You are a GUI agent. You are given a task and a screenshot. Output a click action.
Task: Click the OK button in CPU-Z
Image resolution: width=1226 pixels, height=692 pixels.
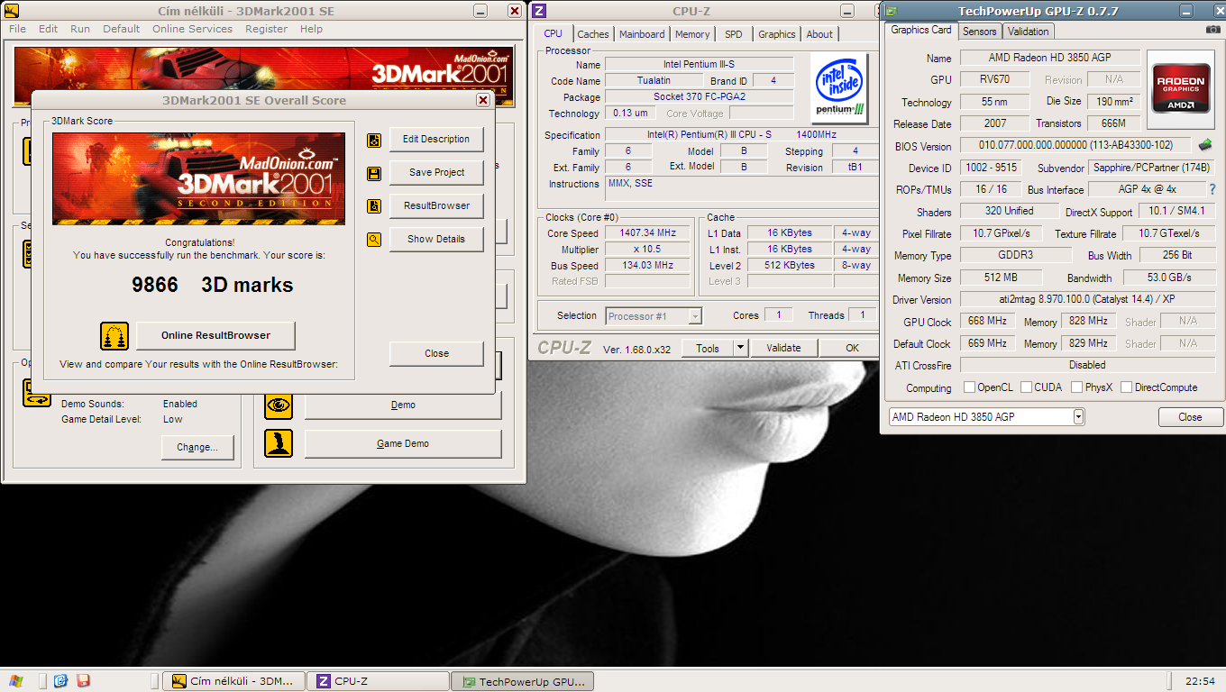click(x=852, y=348)
